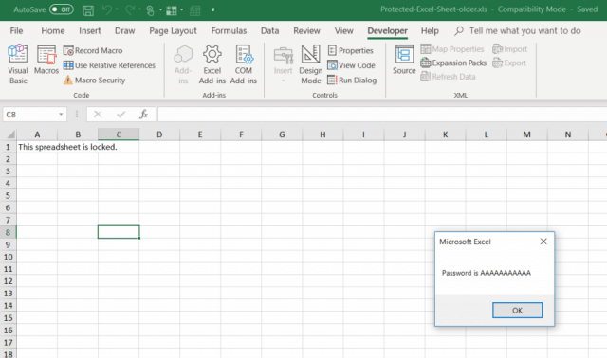This screenshot has height=358, width=607.
Task: Open COM Add-ins dialog
Action: (x=244, y=64)
